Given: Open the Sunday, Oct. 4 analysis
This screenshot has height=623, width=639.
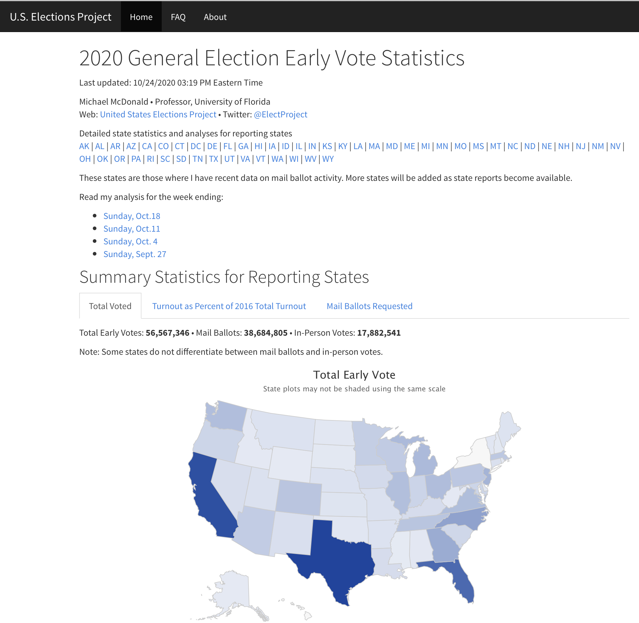Looking at the screenshot, I should pos(130,241).
